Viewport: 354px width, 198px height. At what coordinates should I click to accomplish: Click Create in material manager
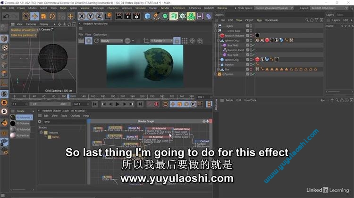(x=21, y=111)
